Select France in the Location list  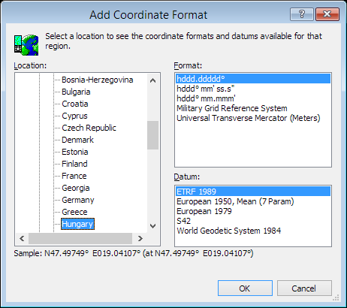pyautogui.click(x=74, y=176)
